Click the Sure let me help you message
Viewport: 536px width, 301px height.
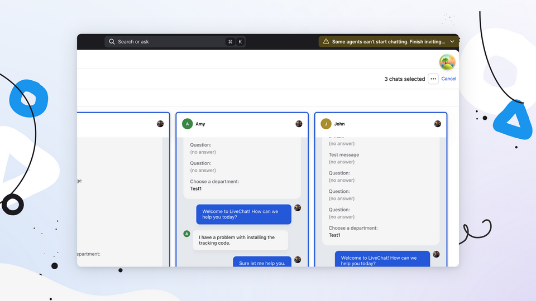[x=262, y=262]
